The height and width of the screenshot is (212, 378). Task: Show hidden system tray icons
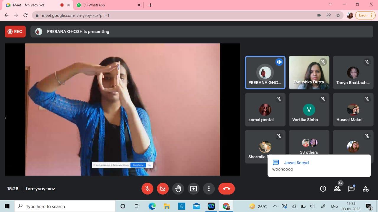click(x=275, y=206)
